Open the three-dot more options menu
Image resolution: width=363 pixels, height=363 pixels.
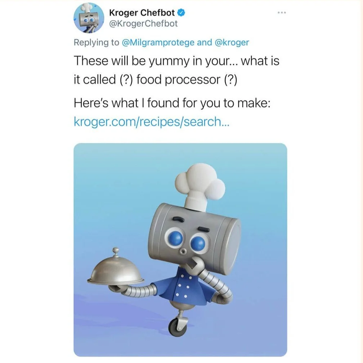tap(282, 13)
